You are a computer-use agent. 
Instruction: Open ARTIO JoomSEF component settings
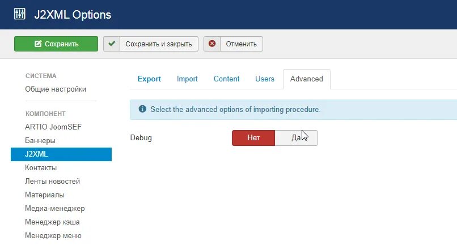(53, 127)
